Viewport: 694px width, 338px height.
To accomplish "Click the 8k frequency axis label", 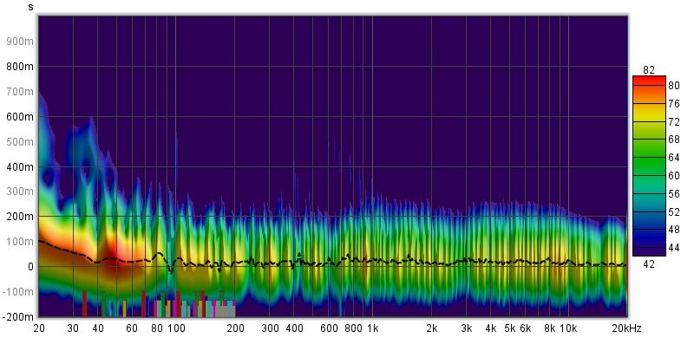I will coord(550,328).
